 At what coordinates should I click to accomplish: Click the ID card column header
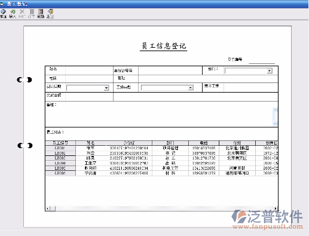pyautogui.click(x=129, y=143)
